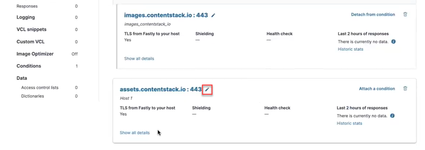This screenshot has width=425, height=150.
Task: Edit the images.contentstack.io host with pencil icon
Action: (213, 15)
